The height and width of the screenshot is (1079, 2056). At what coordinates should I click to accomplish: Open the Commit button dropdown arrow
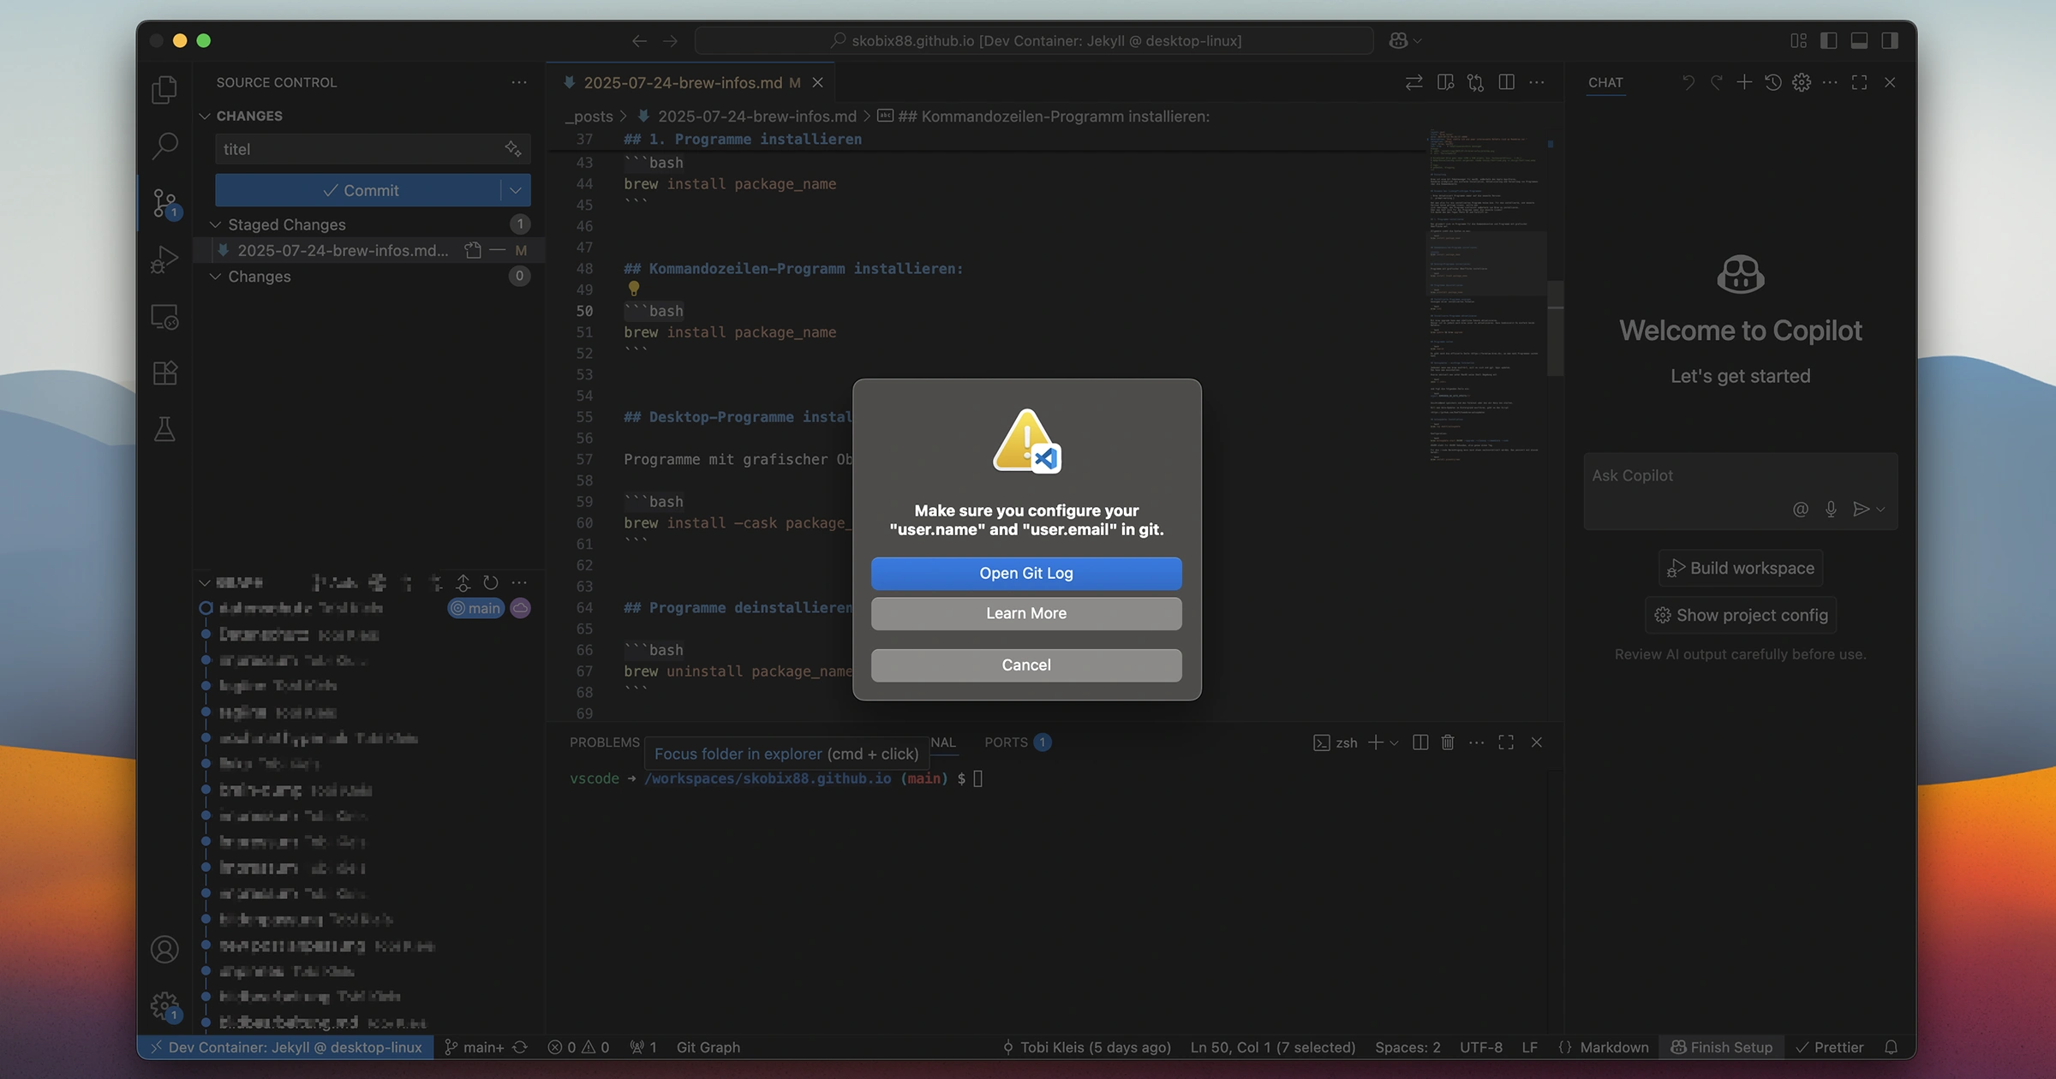click(516, 190)
